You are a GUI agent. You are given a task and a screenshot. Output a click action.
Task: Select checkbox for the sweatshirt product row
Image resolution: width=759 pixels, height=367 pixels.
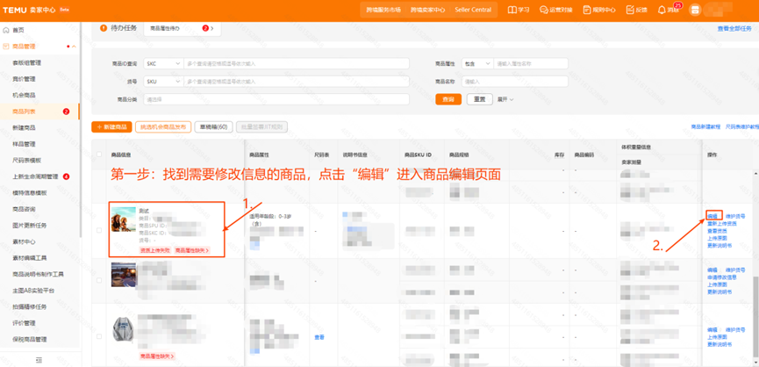[99, 336]
